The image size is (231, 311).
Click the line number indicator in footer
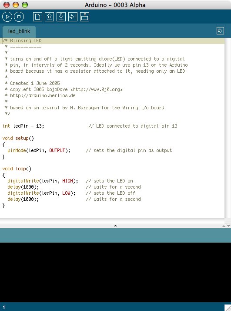click(x=4, y=307)
